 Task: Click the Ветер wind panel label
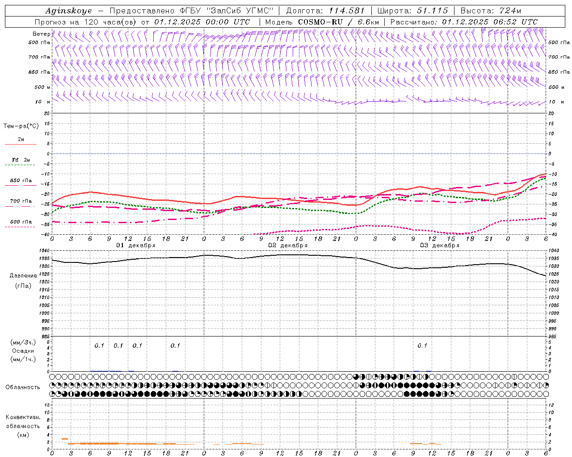pyautogui.click(x=41, y=34)
